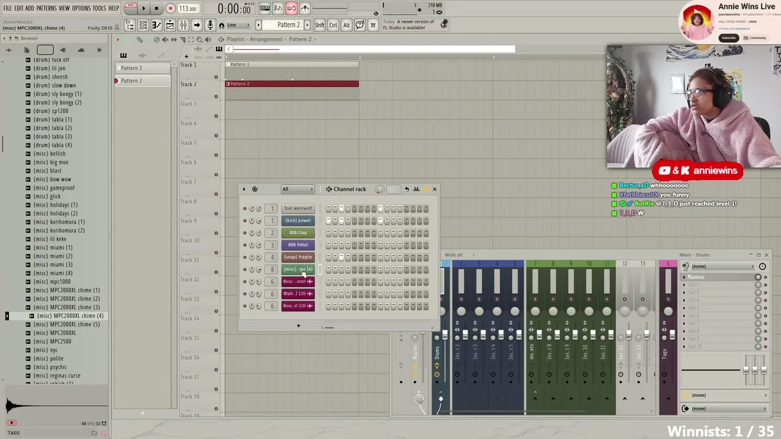Open the FILE menu
Viewport: 781px width, 439px height.
[7, 9]
